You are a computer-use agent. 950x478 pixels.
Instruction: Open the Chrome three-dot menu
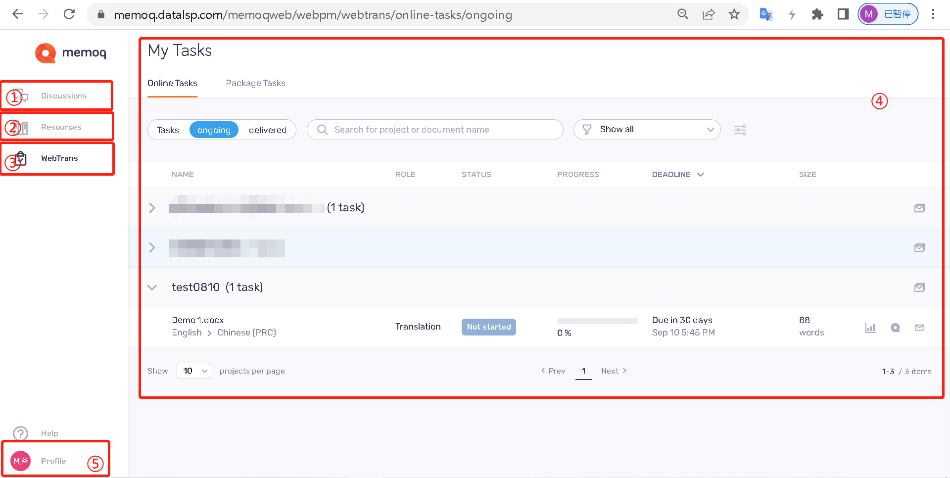coord(933,14)
